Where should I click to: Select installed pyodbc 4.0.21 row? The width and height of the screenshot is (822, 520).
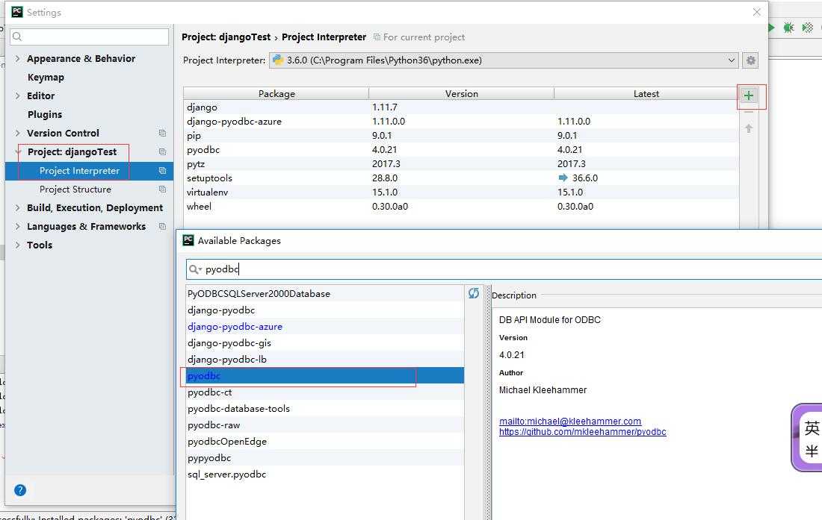(461, 150)
